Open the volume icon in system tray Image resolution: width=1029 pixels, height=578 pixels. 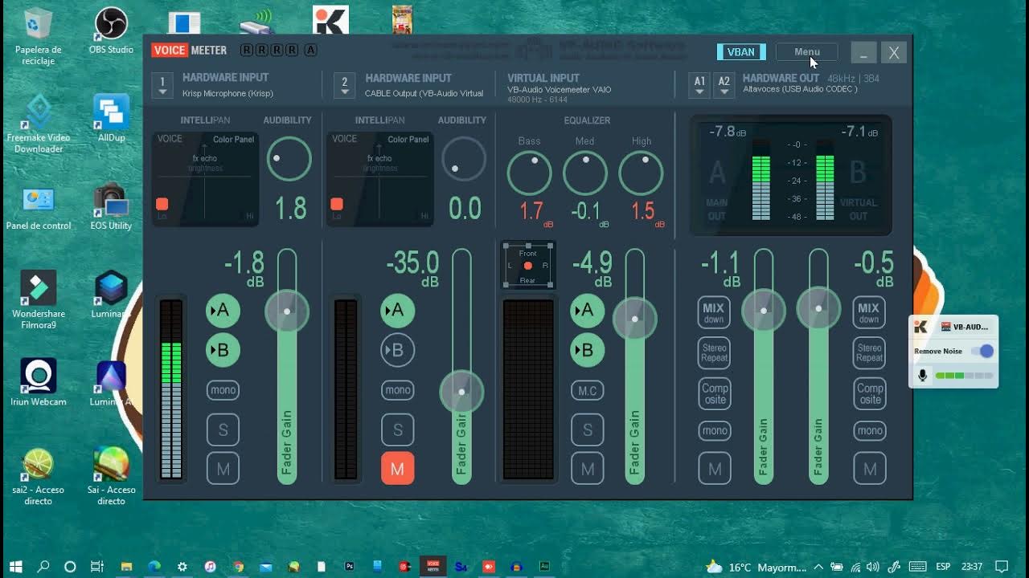(x=873, y=567)
